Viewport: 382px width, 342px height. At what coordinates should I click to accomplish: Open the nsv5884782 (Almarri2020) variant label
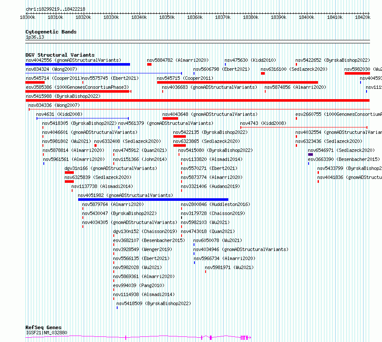click(x=178, y=60)
